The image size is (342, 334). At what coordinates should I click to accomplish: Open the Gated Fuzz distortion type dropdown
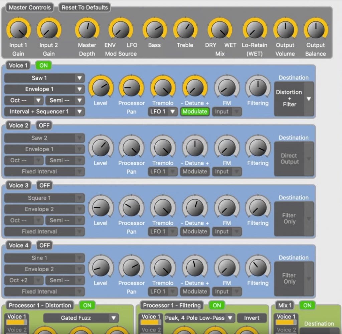click(80, 318)
